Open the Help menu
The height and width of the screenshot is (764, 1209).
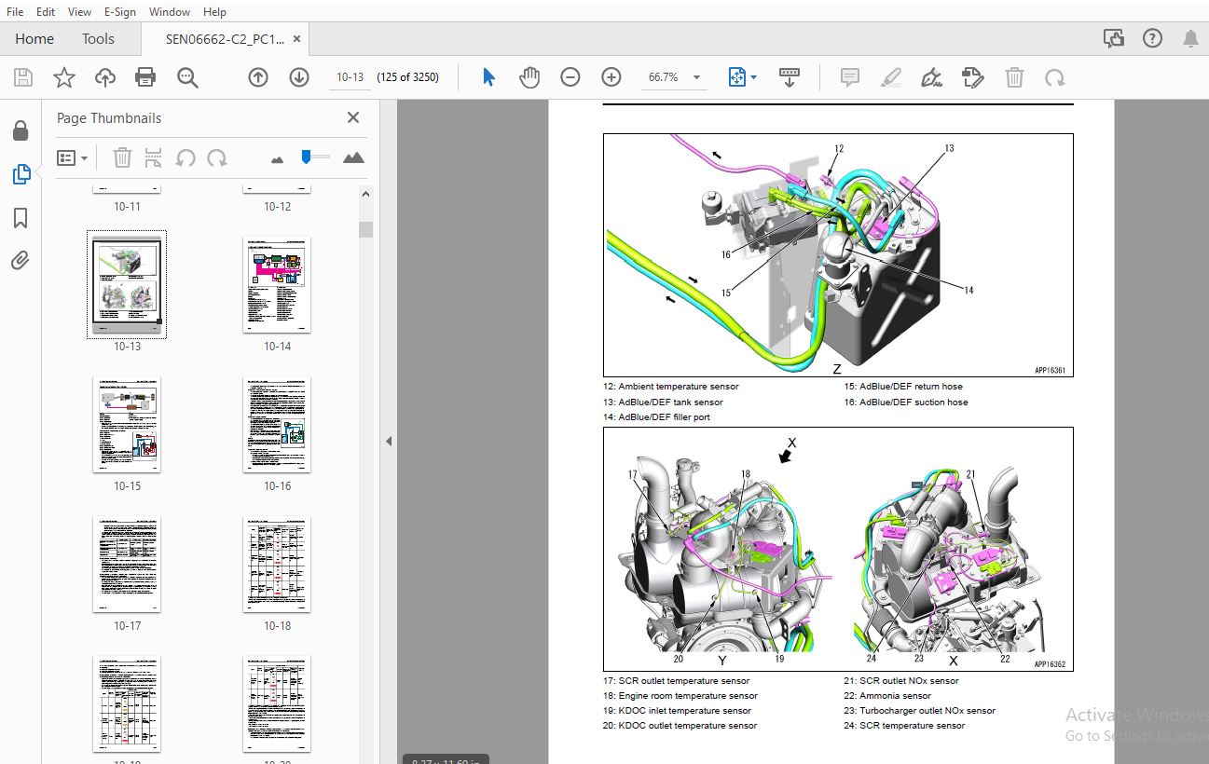[214, 11]
